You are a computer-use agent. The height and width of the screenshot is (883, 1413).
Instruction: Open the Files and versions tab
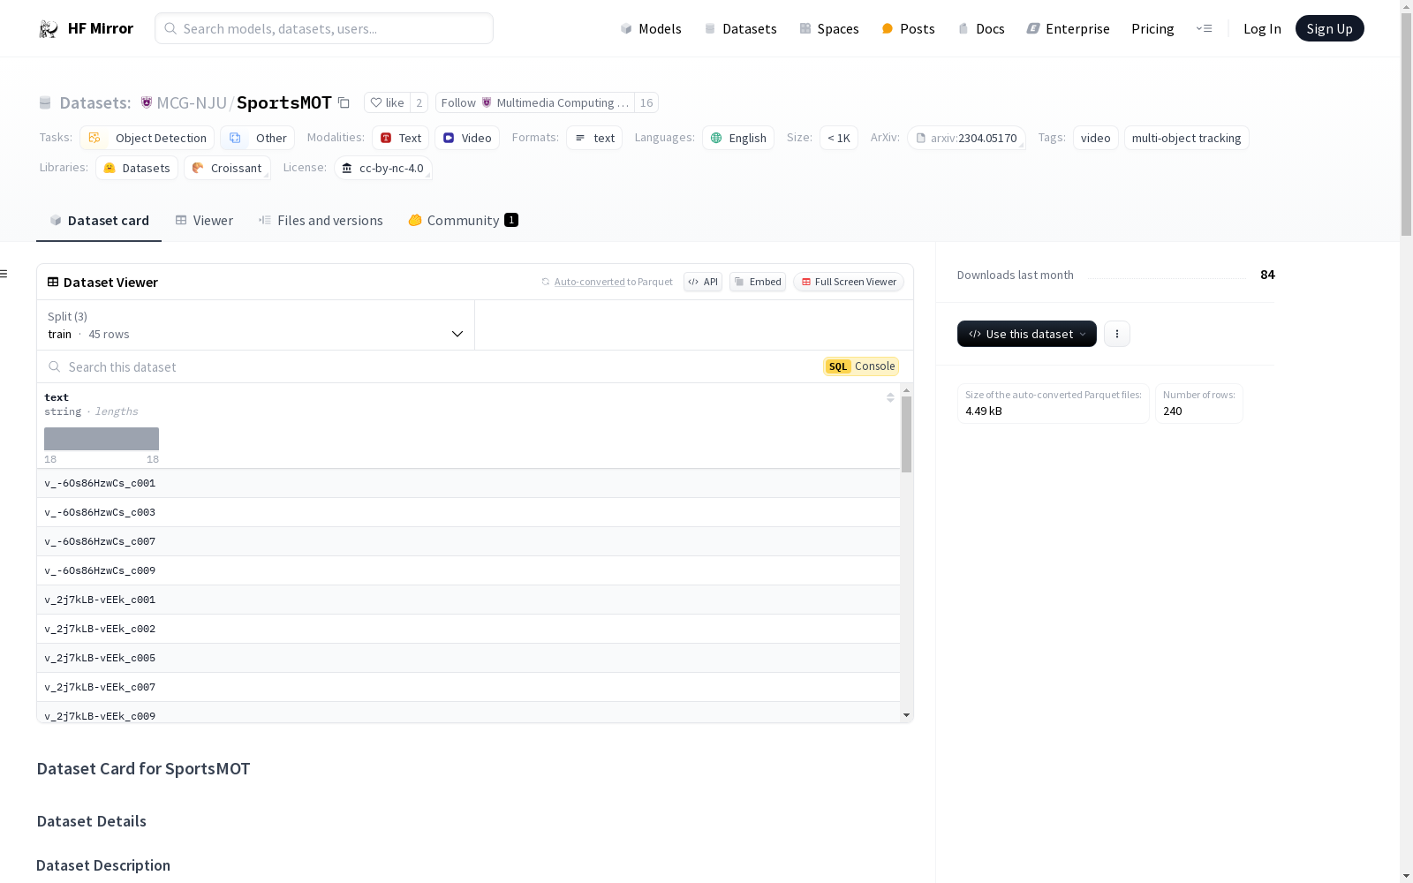pyautogui.click(x=321, y=221)
